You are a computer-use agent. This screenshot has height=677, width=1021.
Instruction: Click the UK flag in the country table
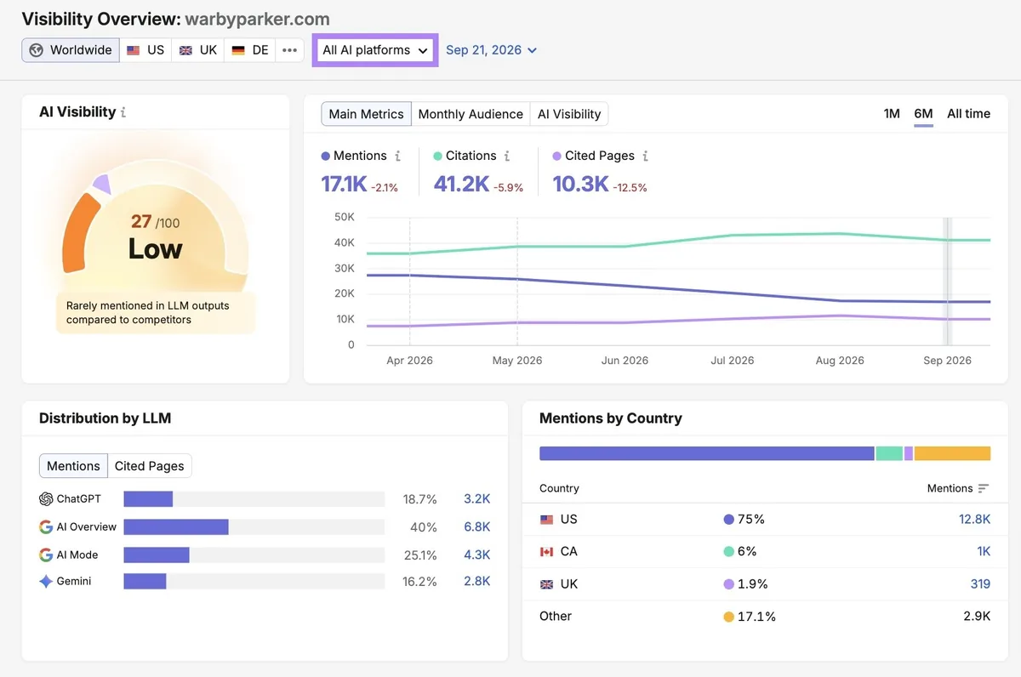tap(546, 584)
